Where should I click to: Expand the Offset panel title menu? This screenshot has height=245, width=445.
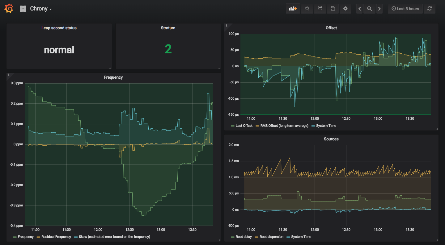coord(331,28)
